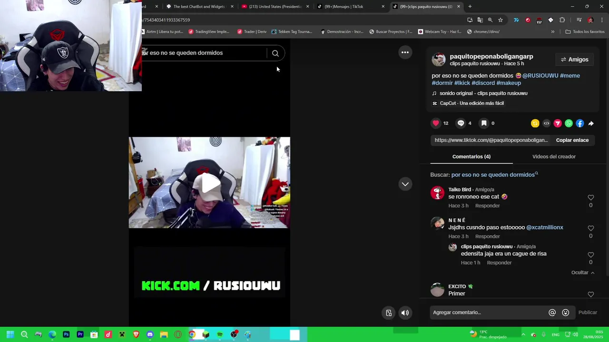Image resolution: width=609 pixels, height=342 pixels.
Task: Reply to 'edensita jaja' comment
Action: coord(499,262)
